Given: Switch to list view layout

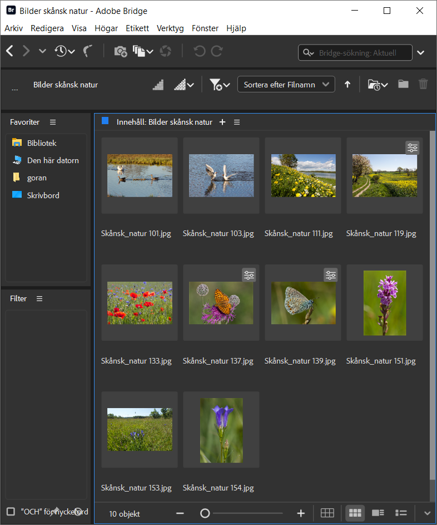Looking at the screenshot, I should coord(401,513).
